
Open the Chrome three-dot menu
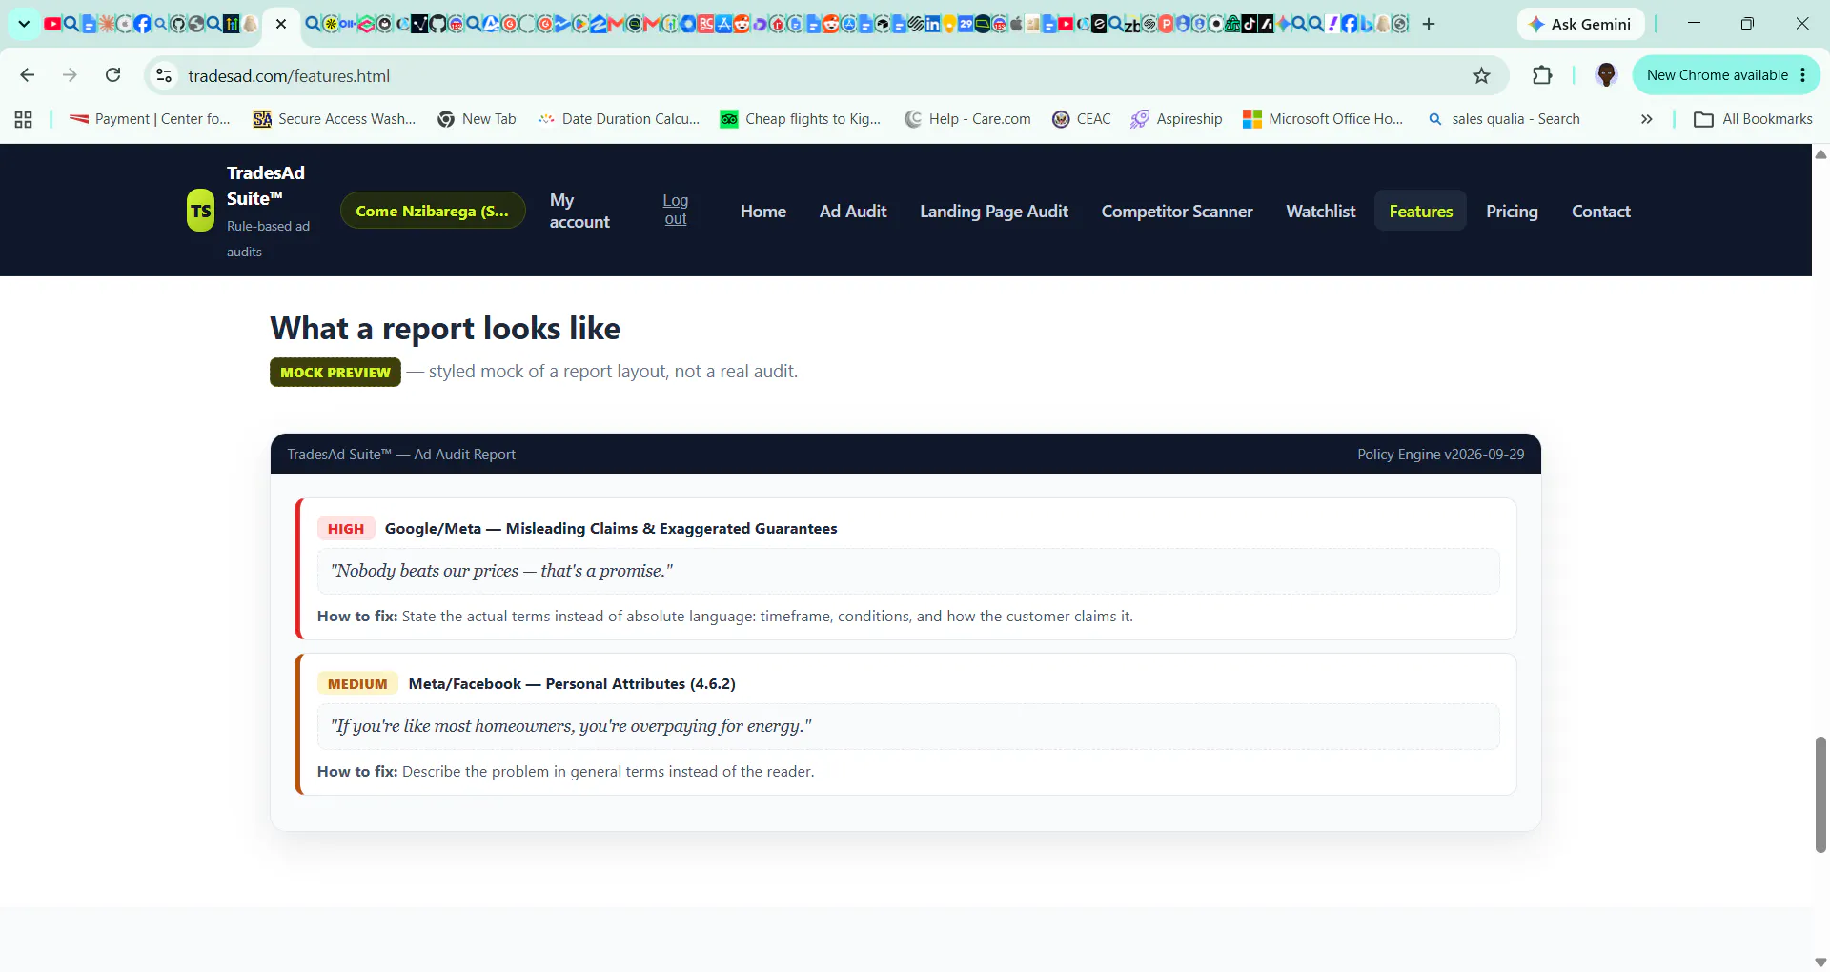(1803, 75)
